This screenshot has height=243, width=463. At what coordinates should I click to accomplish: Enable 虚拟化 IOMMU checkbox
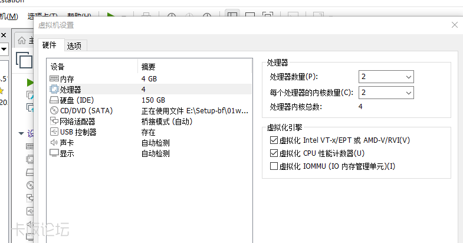click(274, 166)
